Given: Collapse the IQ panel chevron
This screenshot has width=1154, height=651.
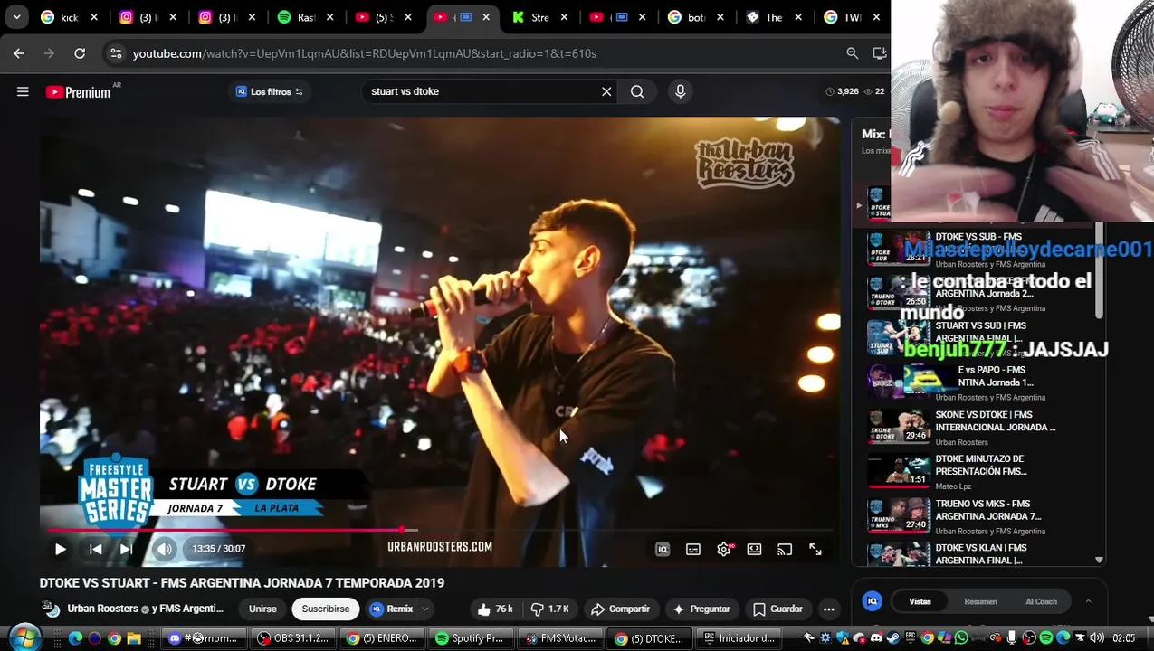Looking at the screenshot, I should click(x=1088, y=601).
